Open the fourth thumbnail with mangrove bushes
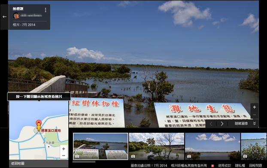 [x=254, y=147]
